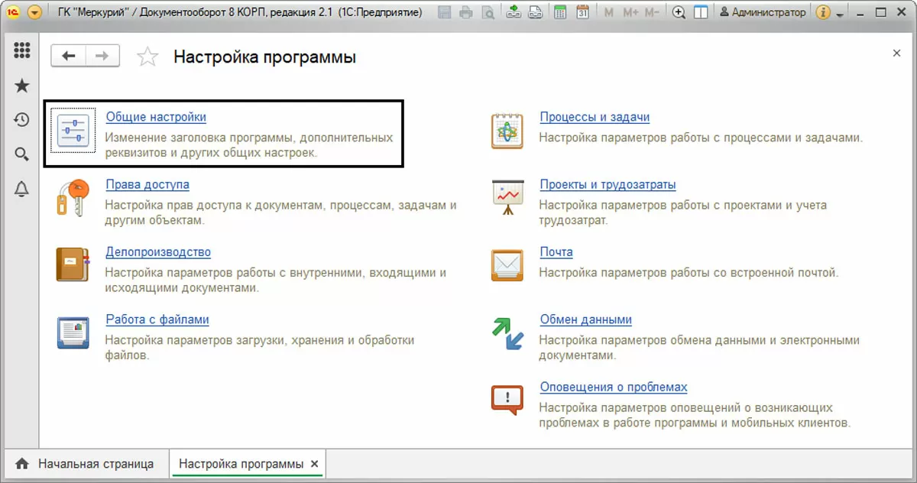Click the Get link icon with green arrow
Screen dimensions: 917x483
point(514,12)
